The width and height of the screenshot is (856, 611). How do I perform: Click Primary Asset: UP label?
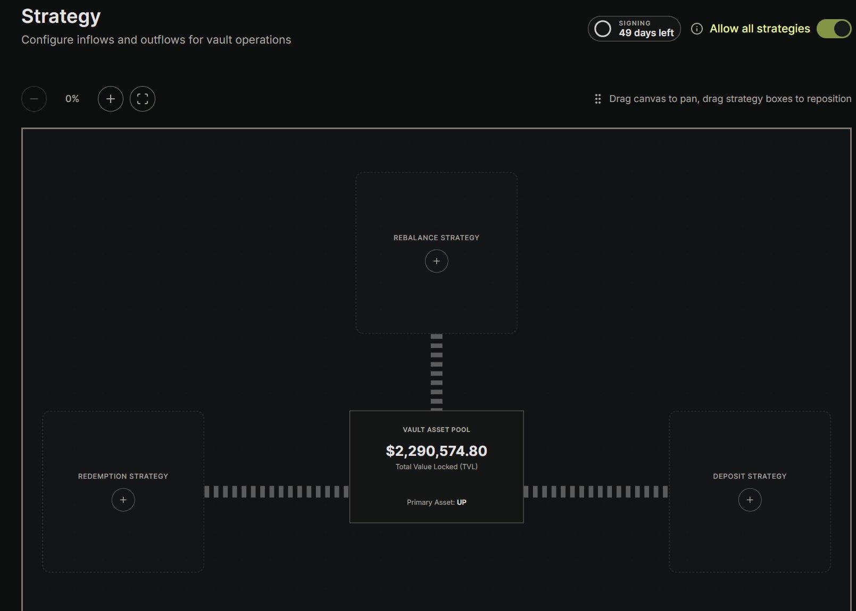[x=436, y=502]
